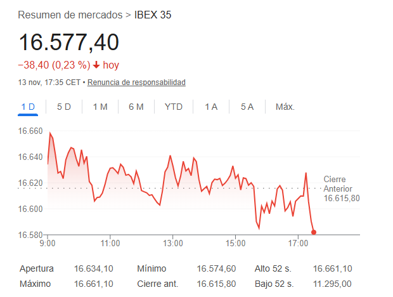This screenshot has height=297, width=393.
Task: Show the 1 M chart range
Action: click(100, 107)
